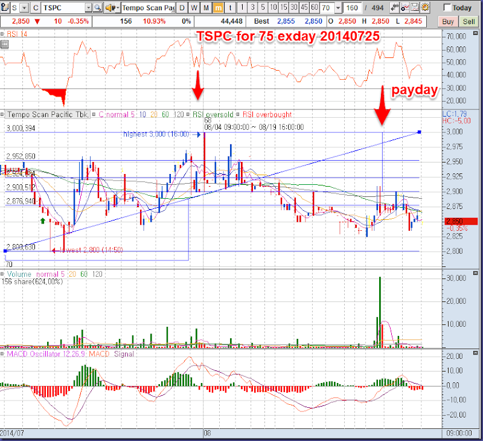Click the bar count field showing 160

coord(351,8)
